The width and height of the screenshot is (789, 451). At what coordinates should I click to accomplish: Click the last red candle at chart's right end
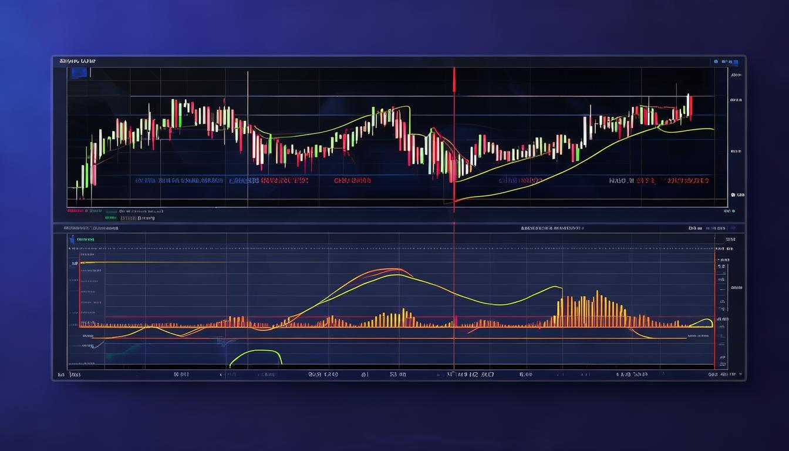691,107
